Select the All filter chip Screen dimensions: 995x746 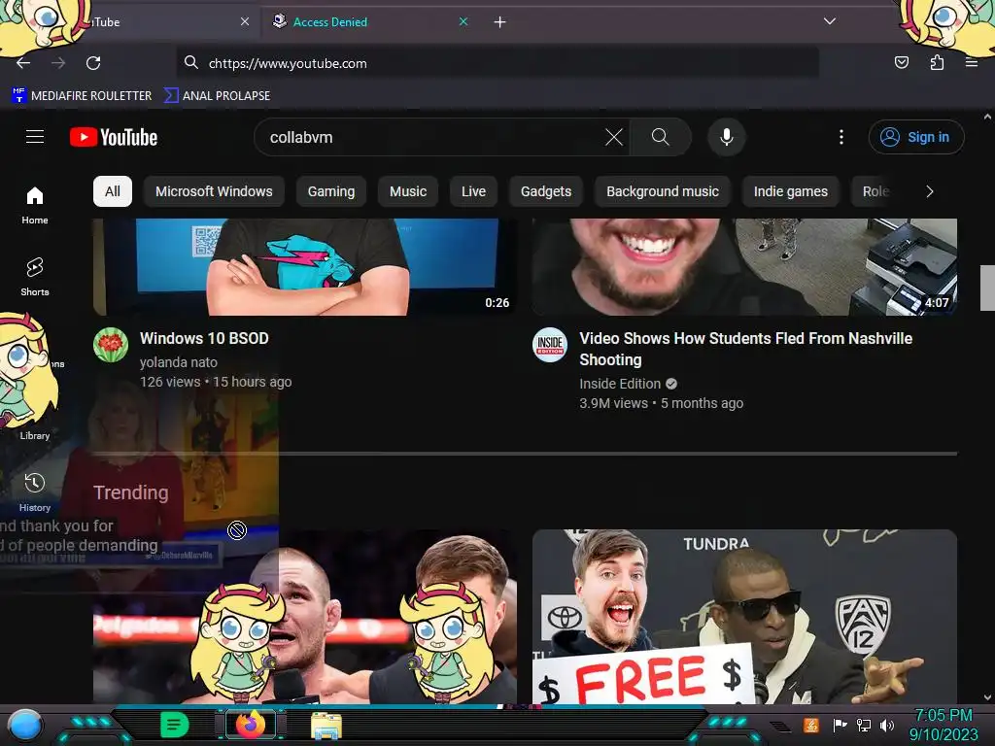[113, 191]
